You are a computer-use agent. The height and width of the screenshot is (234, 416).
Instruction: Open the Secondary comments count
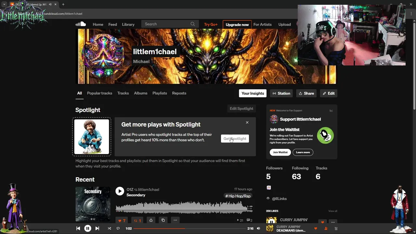(250, 220)
